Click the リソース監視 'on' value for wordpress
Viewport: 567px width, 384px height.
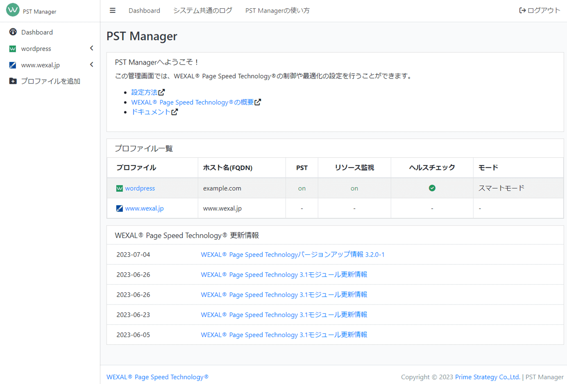coord(354,188)
